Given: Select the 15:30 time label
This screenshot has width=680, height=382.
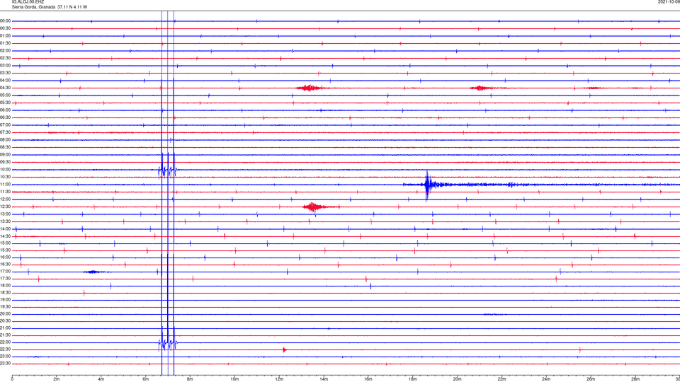Looking at the screenshot, I should point(6,250).
